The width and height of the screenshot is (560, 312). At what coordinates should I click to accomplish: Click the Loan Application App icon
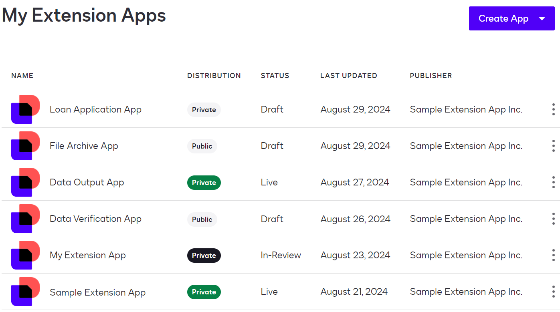pyautogui.click(x=25, y=109)
